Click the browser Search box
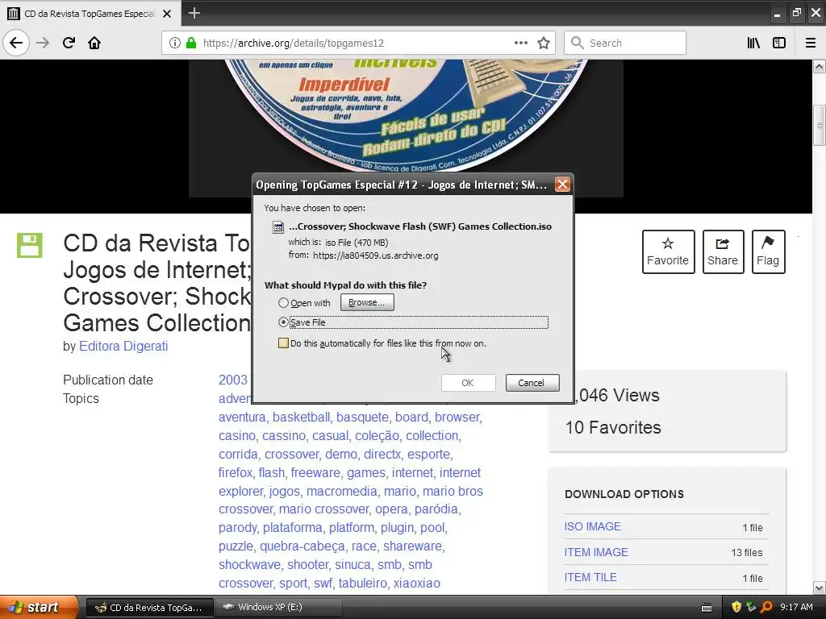Image resolution: width=826 pixels, height=619 pixels. tap(625, 43)
